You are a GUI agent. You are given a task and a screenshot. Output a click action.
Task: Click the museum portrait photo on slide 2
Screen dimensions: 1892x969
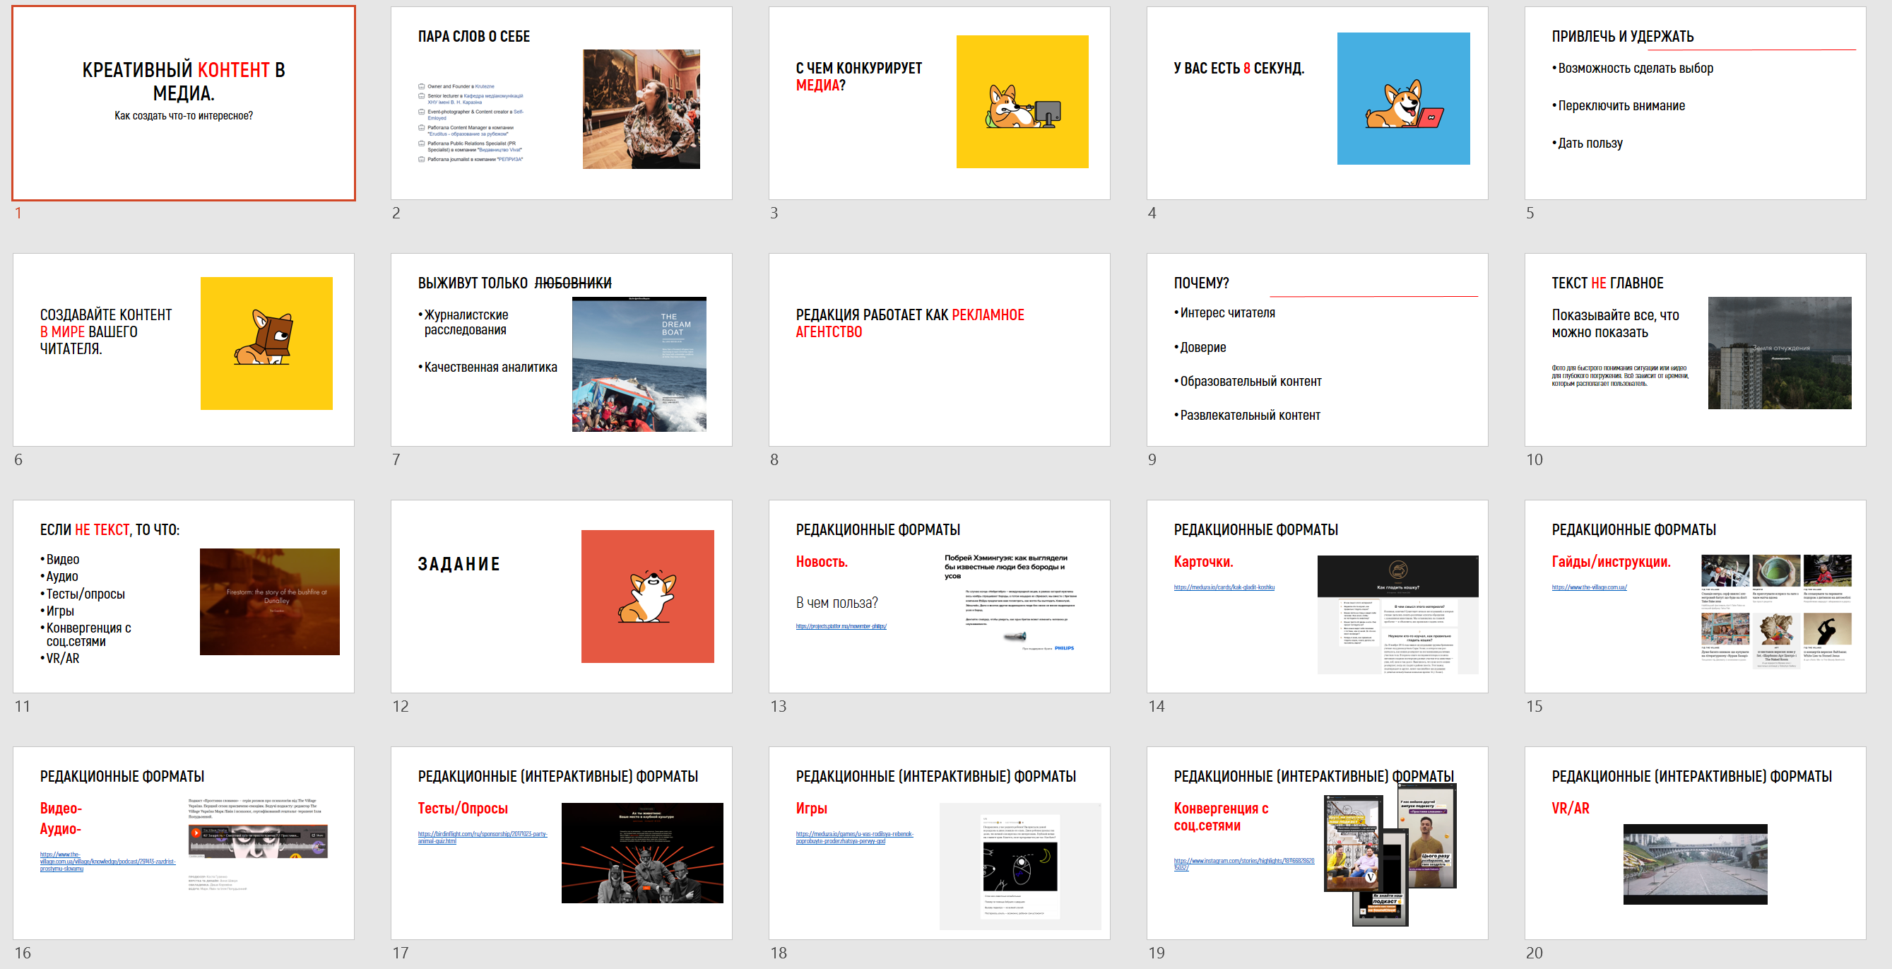point(641,110)
